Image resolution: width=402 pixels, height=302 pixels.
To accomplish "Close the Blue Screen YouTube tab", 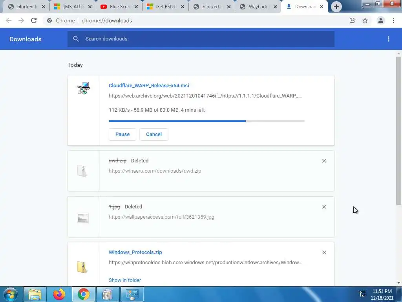I will [x=136, y=7].
